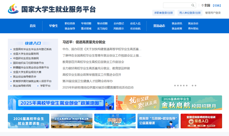
Task: Select 应征入伍 in the nav bar
Action: click(x=135, y=23)
